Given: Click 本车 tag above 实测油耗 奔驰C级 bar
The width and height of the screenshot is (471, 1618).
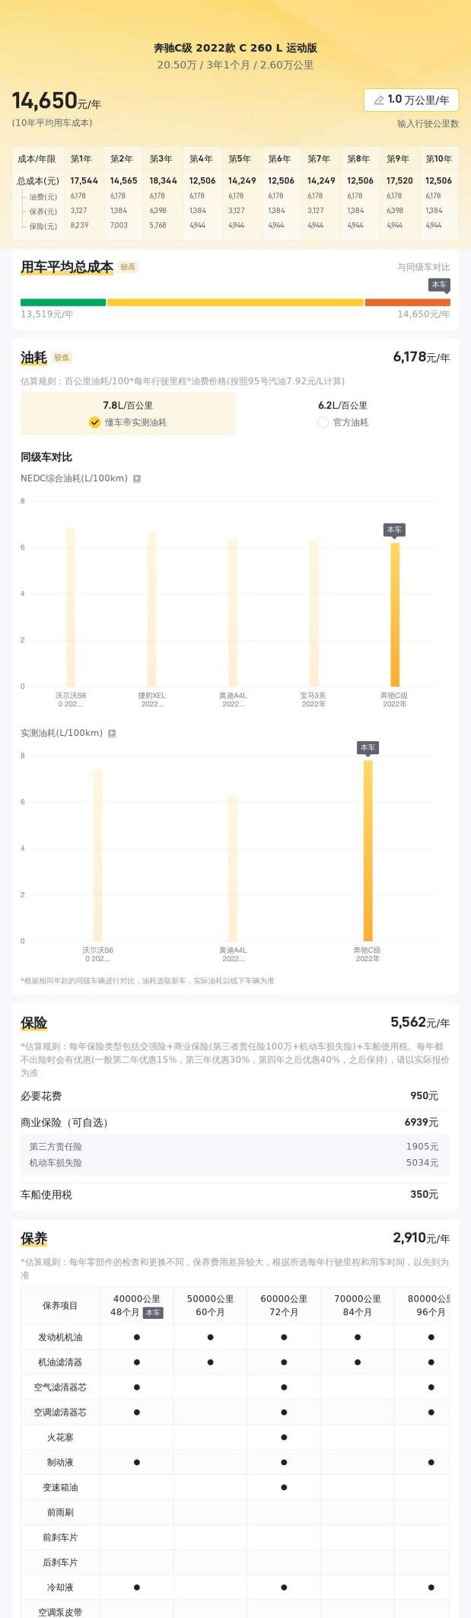Looking at the screenshot, I should point(368,748).
